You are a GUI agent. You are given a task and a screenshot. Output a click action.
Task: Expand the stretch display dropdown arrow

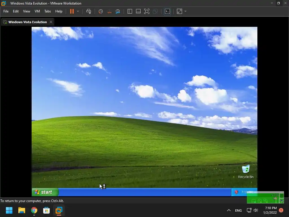pos(185,11)
